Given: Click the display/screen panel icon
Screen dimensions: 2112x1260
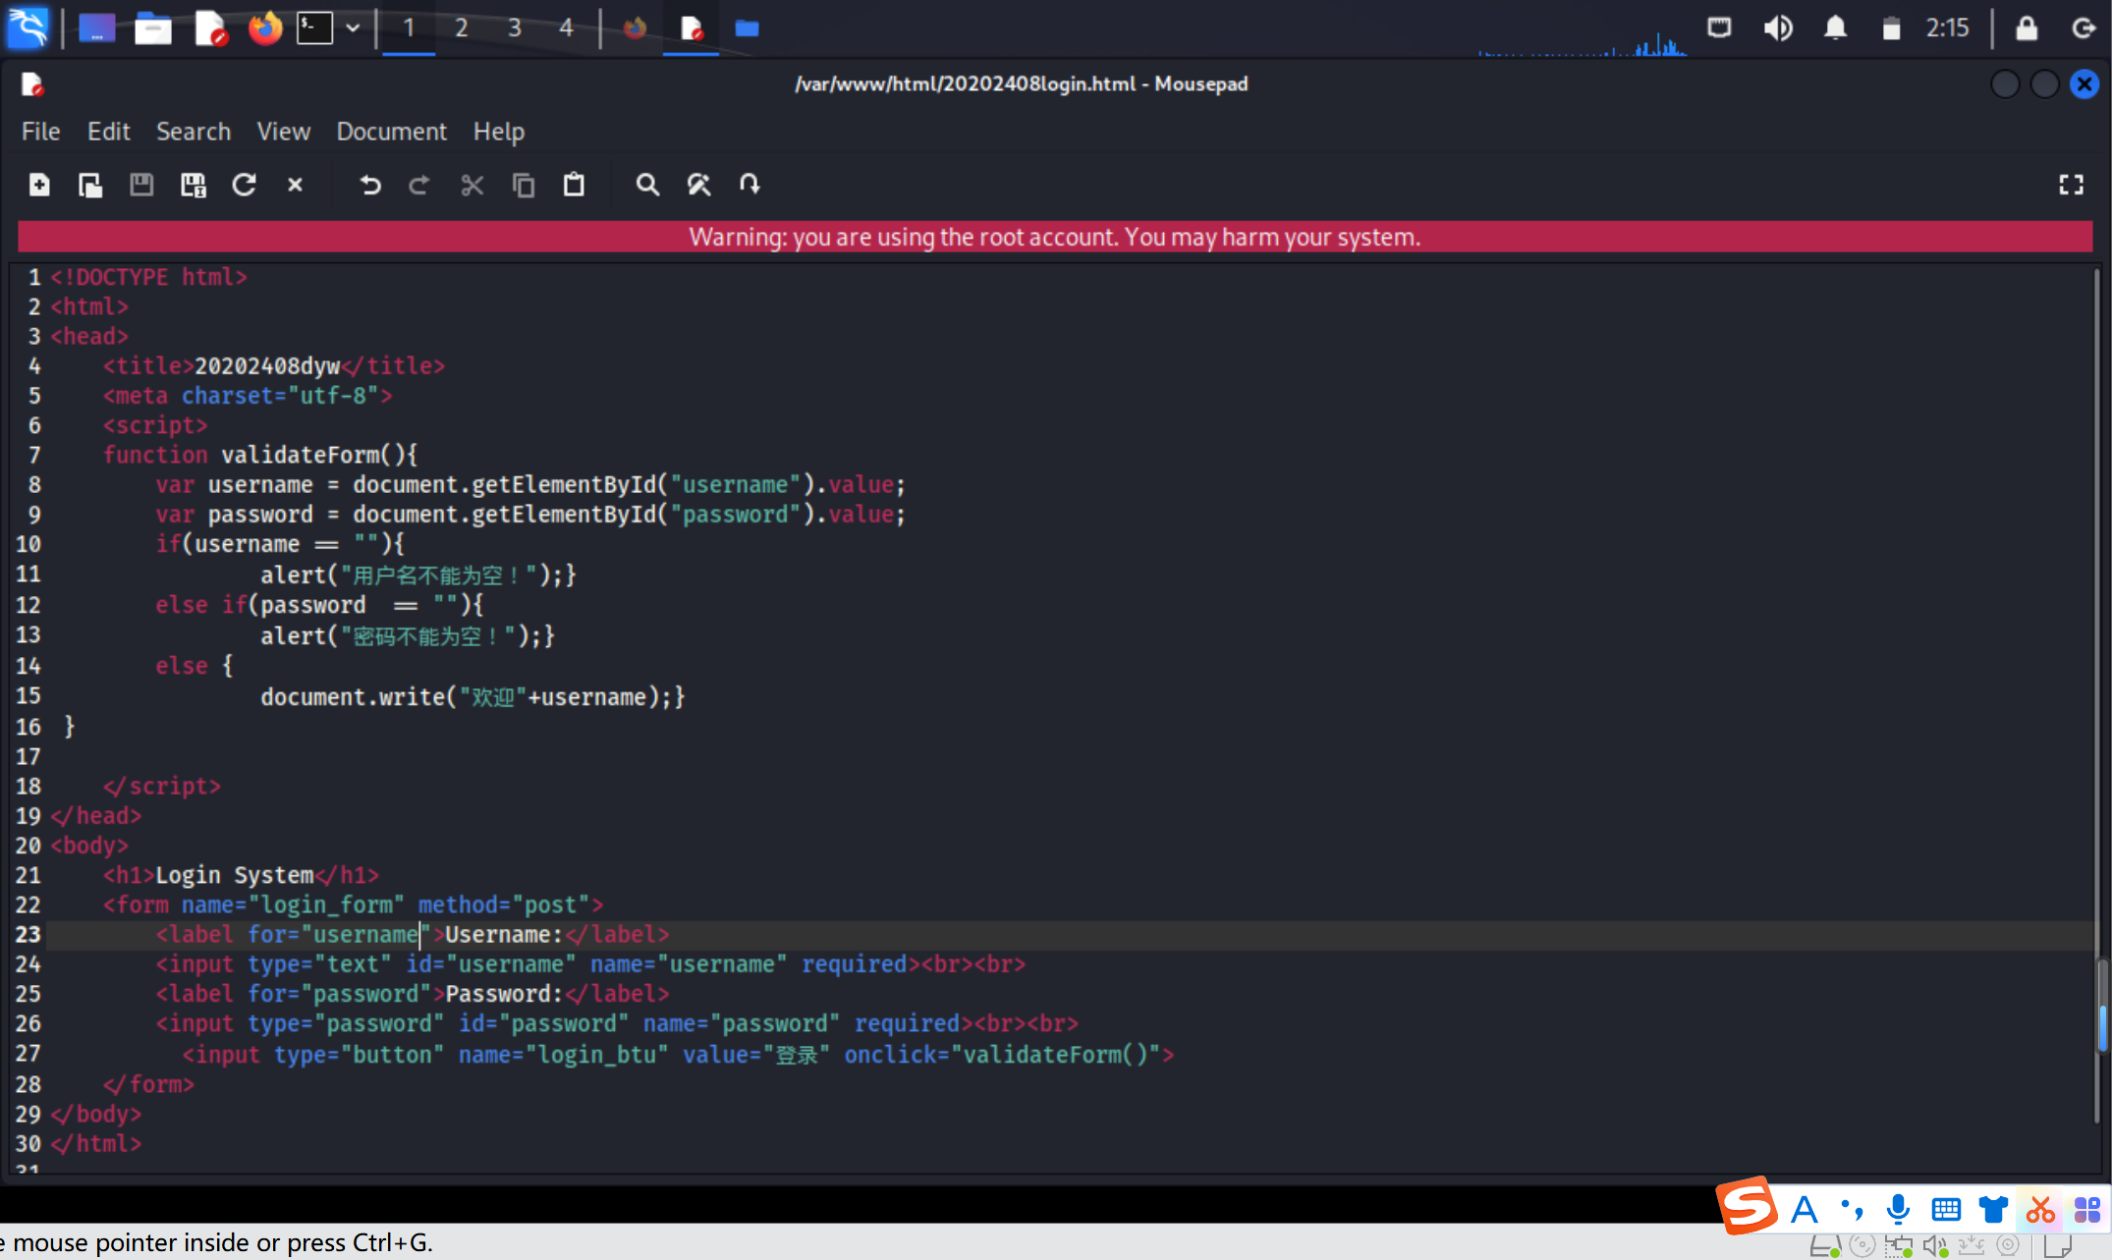Looking at the screenshot, I should [1719, 27].
